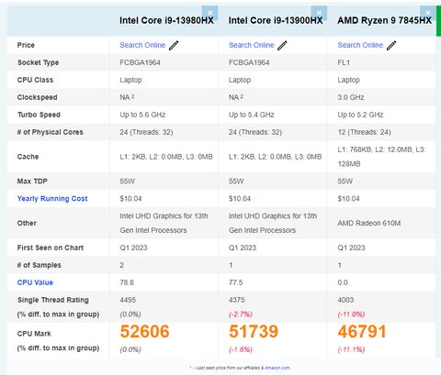The width and height of the screenshot is (441, 375).
Task: Click the # of Physical Cores row label
Action: 51,132
